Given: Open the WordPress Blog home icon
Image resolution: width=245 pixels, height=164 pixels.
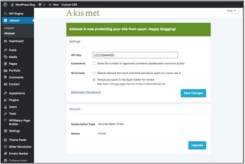Looking at the screenshot, I should pyautogui.click(x=12, y=5).
